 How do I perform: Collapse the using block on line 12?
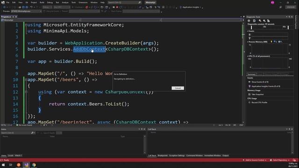click(26, 92)
